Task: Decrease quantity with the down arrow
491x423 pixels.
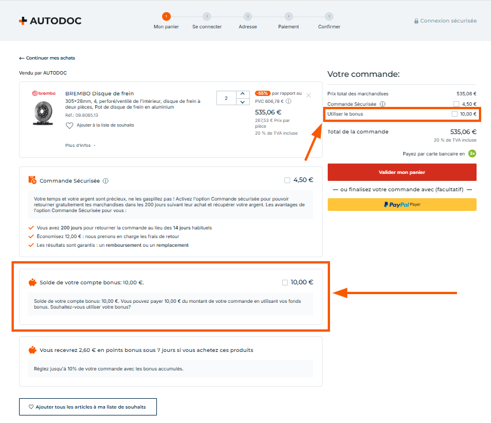Action: pos(242,102)
